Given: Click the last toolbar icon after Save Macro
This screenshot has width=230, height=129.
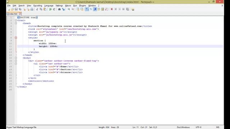Looking at the screenshot, I should pos(133,9).
